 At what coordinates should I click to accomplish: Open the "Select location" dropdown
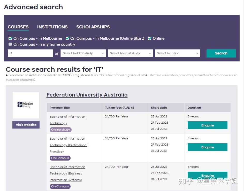pyautogui.click(x=177, y=53)
